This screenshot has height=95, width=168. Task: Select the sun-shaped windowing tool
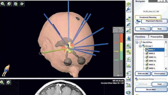coord(128,59)
